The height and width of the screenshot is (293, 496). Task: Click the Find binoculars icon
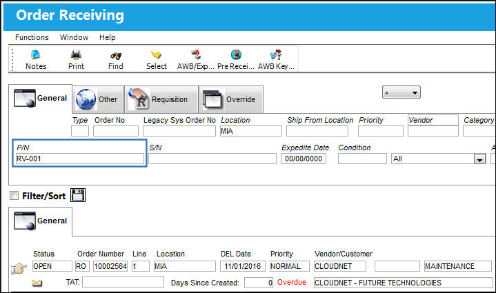coord(116,56)
